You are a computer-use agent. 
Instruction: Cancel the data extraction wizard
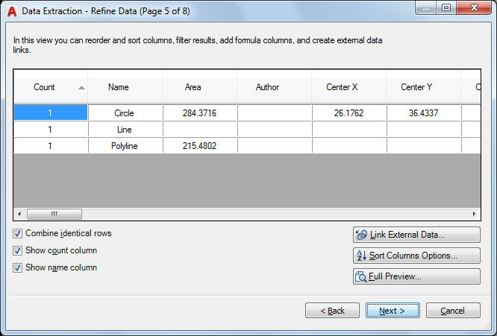click(x=452, y=311)
